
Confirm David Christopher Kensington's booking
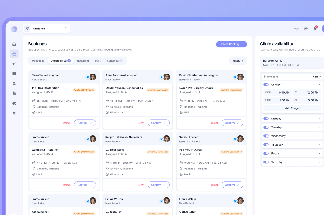coord(232,123)
